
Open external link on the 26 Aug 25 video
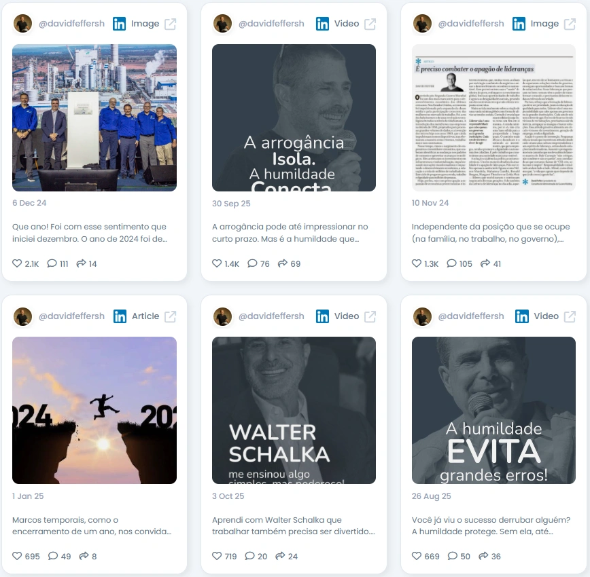click(x=570, y=316)
